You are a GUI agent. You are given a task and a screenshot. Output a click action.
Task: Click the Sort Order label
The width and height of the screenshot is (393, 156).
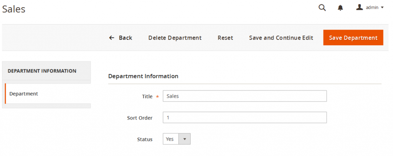[140, 118]
